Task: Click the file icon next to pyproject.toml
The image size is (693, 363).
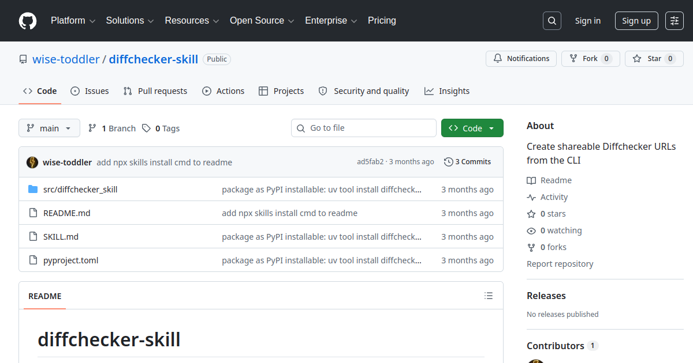Action: [x=33, y=260]
